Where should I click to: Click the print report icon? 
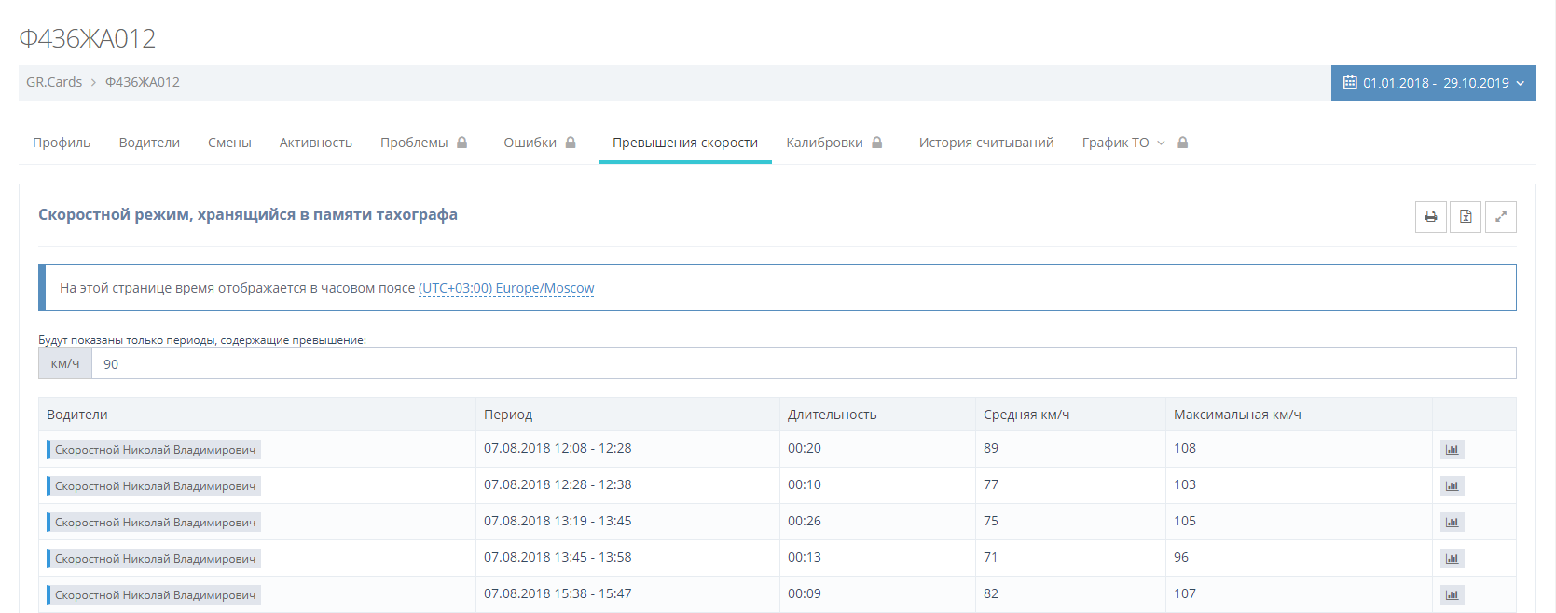click(1430, 217)
